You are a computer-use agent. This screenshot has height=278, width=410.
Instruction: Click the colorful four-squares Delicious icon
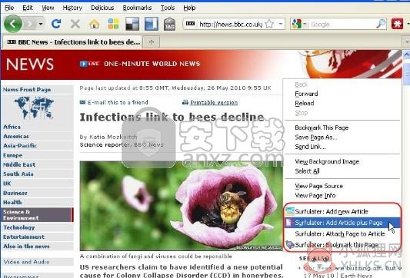114,24
